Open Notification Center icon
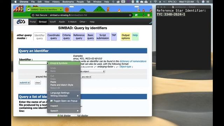The height and width of the screenshot is (126, 224). pos(208,2)
